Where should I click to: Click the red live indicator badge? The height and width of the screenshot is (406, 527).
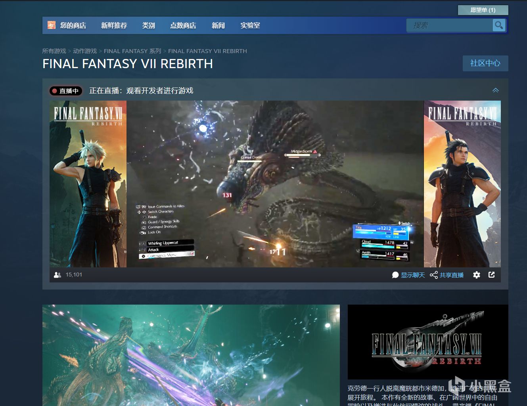tap(66, 91)
